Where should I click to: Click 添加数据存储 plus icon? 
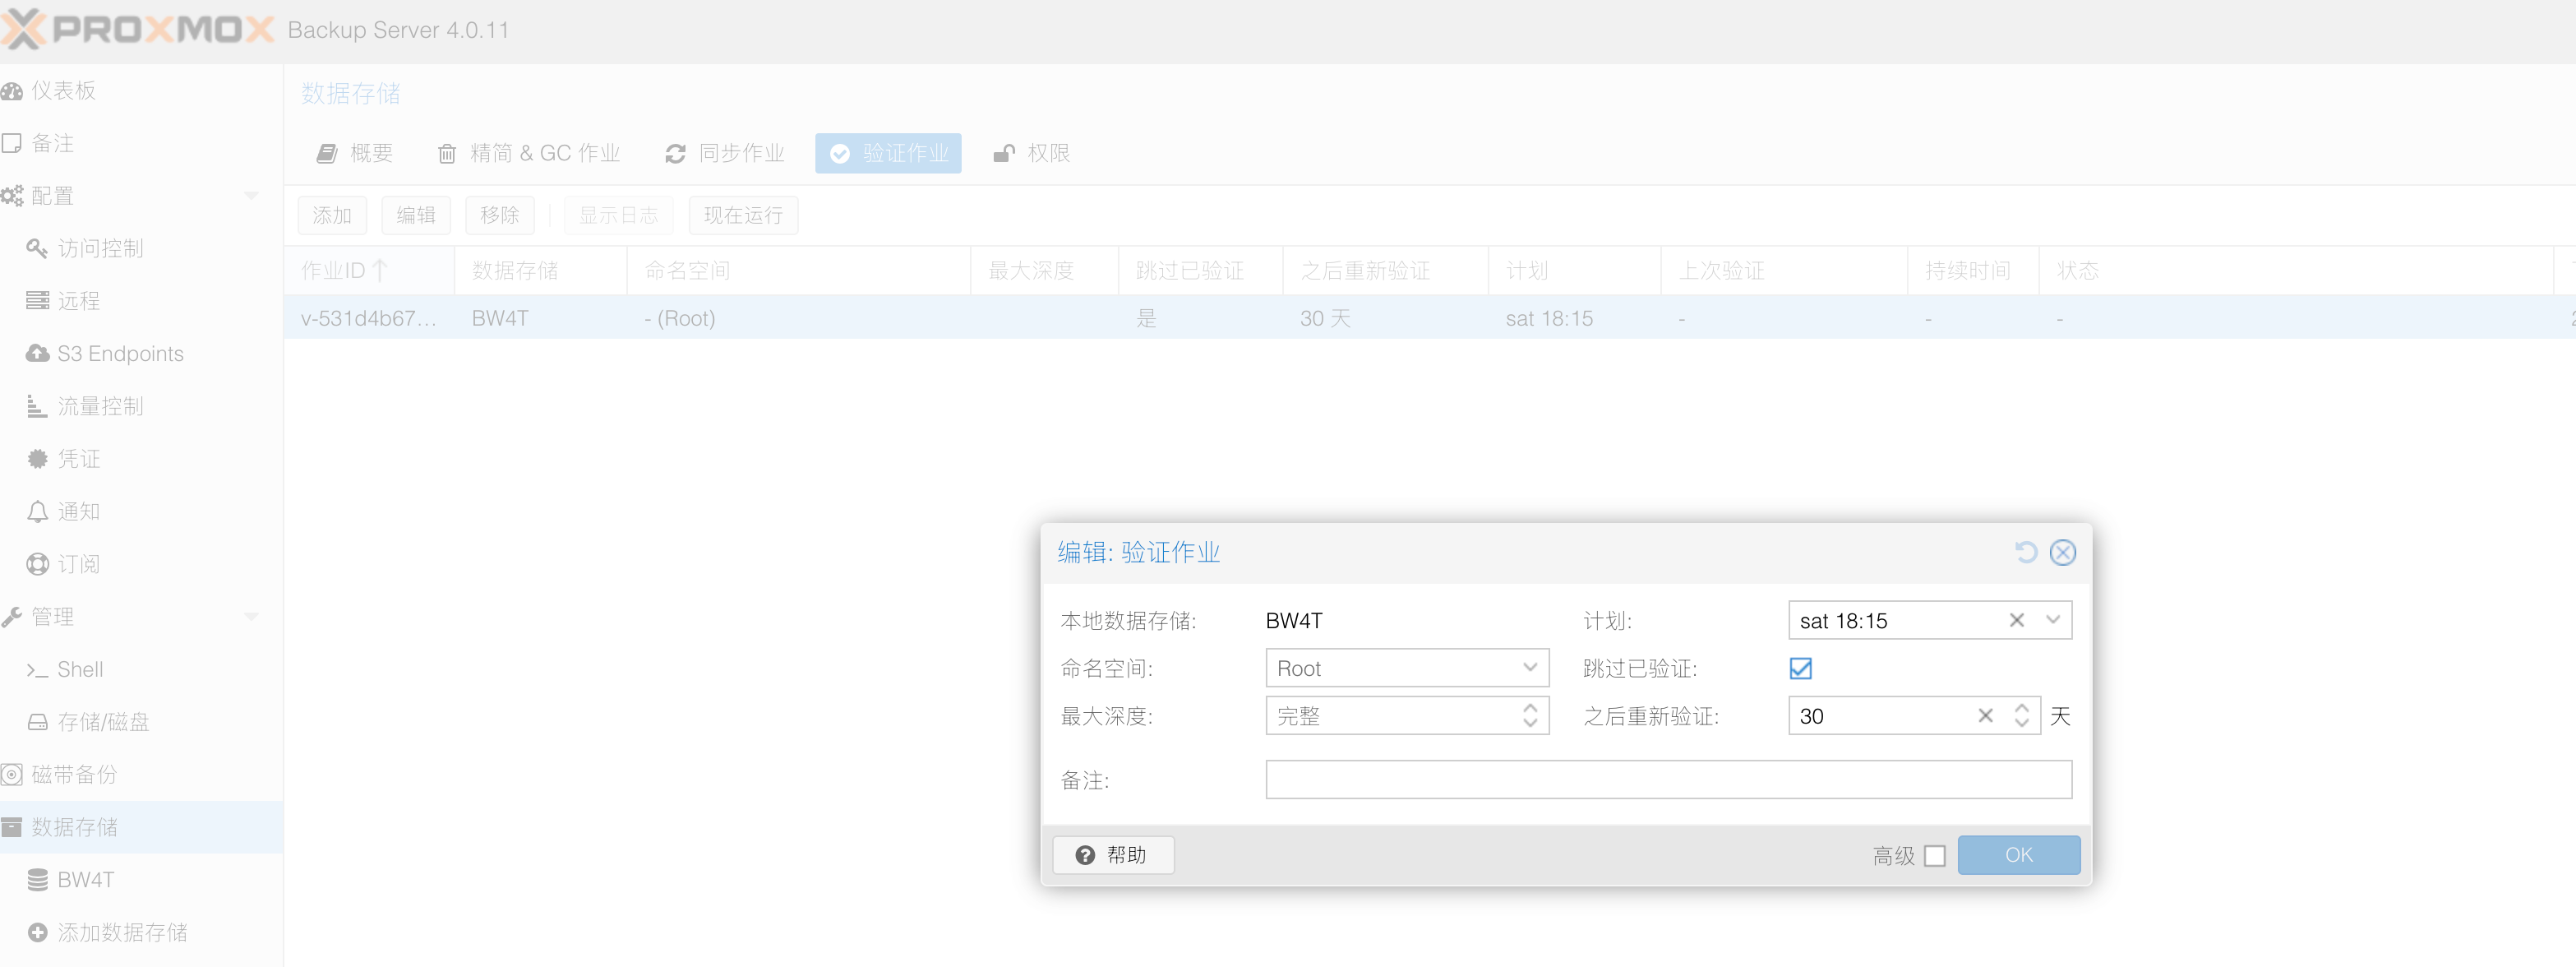38,932
